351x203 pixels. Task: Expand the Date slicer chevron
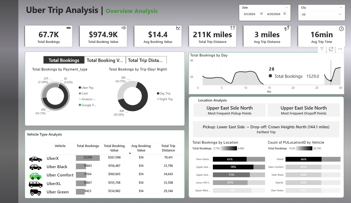[286, 8]
